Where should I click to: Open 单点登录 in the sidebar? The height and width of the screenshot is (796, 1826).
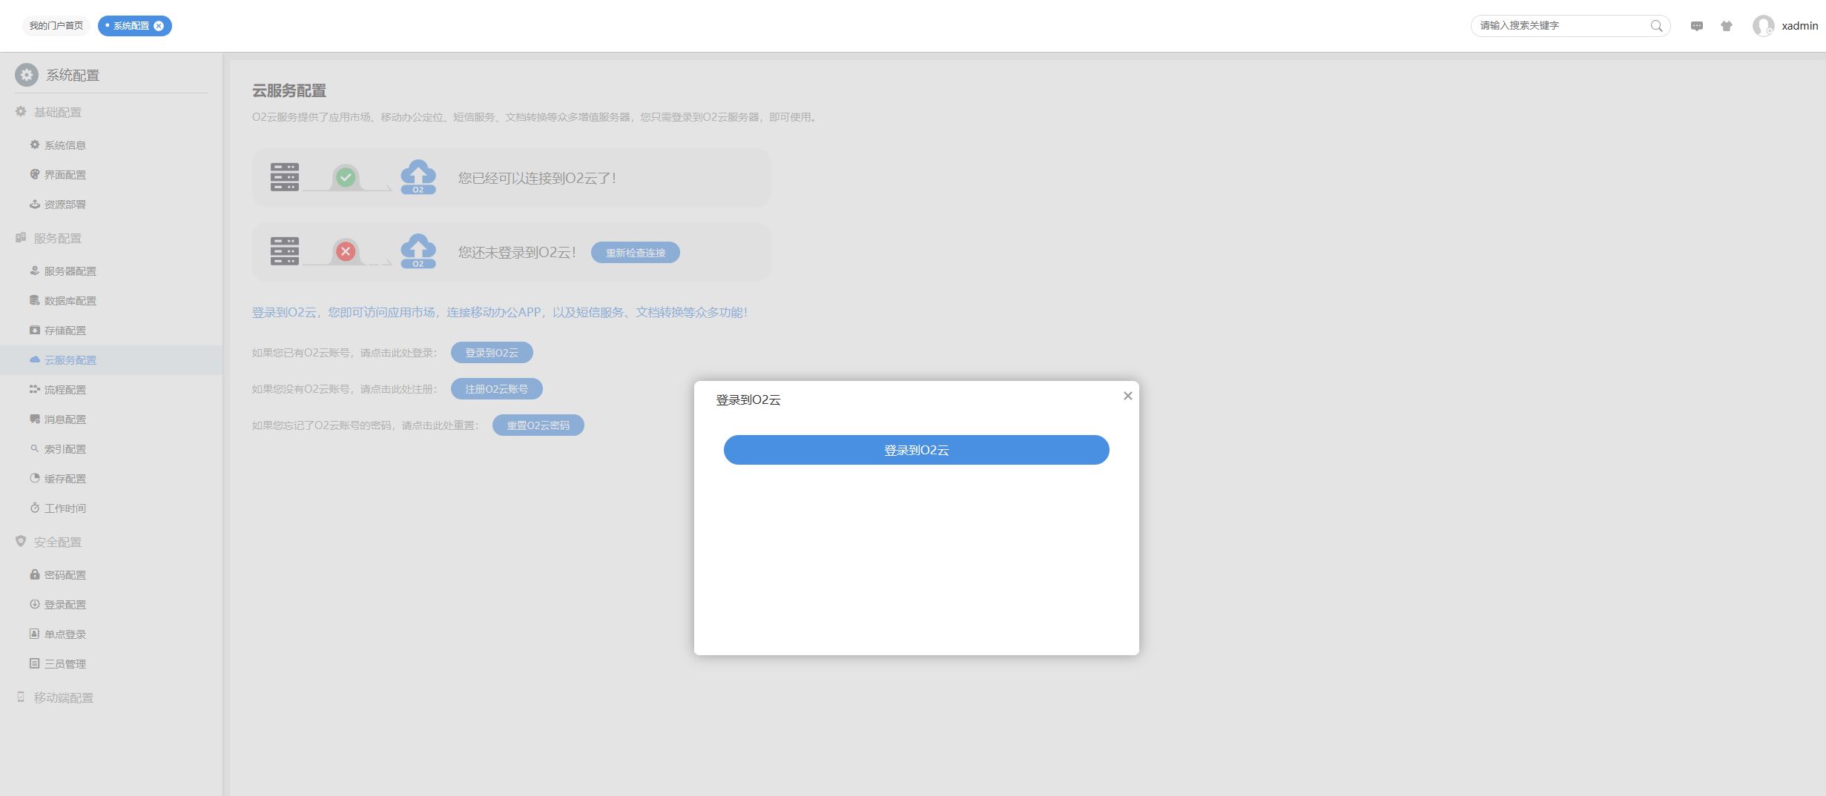point(111,634)
